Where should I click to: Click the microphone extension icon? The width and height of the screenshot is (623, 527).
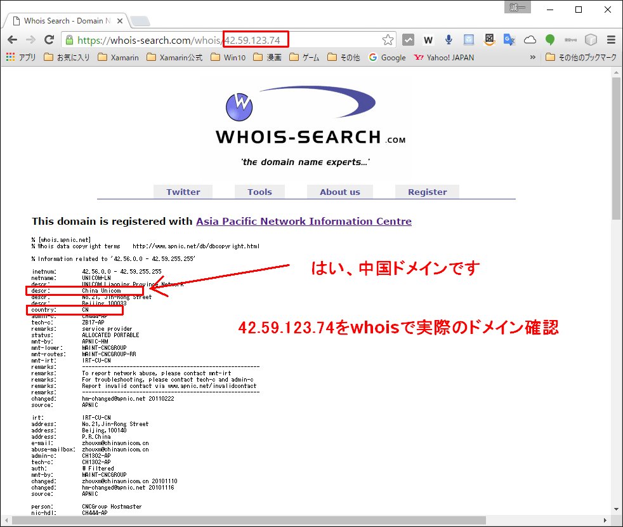(x=449, y=40)
